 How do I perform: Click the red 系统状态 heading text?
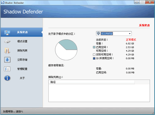point(144,25)
